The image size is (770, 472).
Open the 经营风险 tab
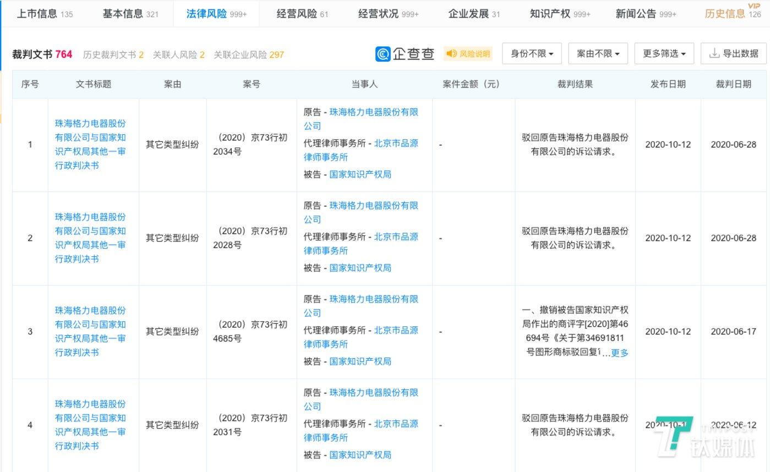point(302,14)
